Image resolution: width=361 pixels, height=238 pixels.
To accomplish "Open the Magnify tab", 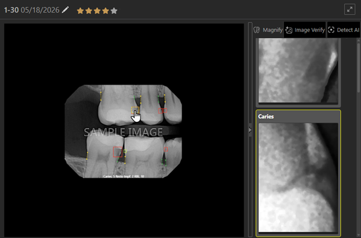I will pos(268,30).
